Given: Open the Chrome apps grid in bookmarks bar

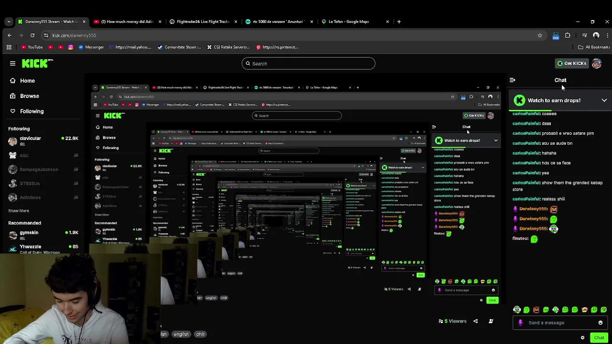Looking at the screenshot, I should (x=9, y=47).
